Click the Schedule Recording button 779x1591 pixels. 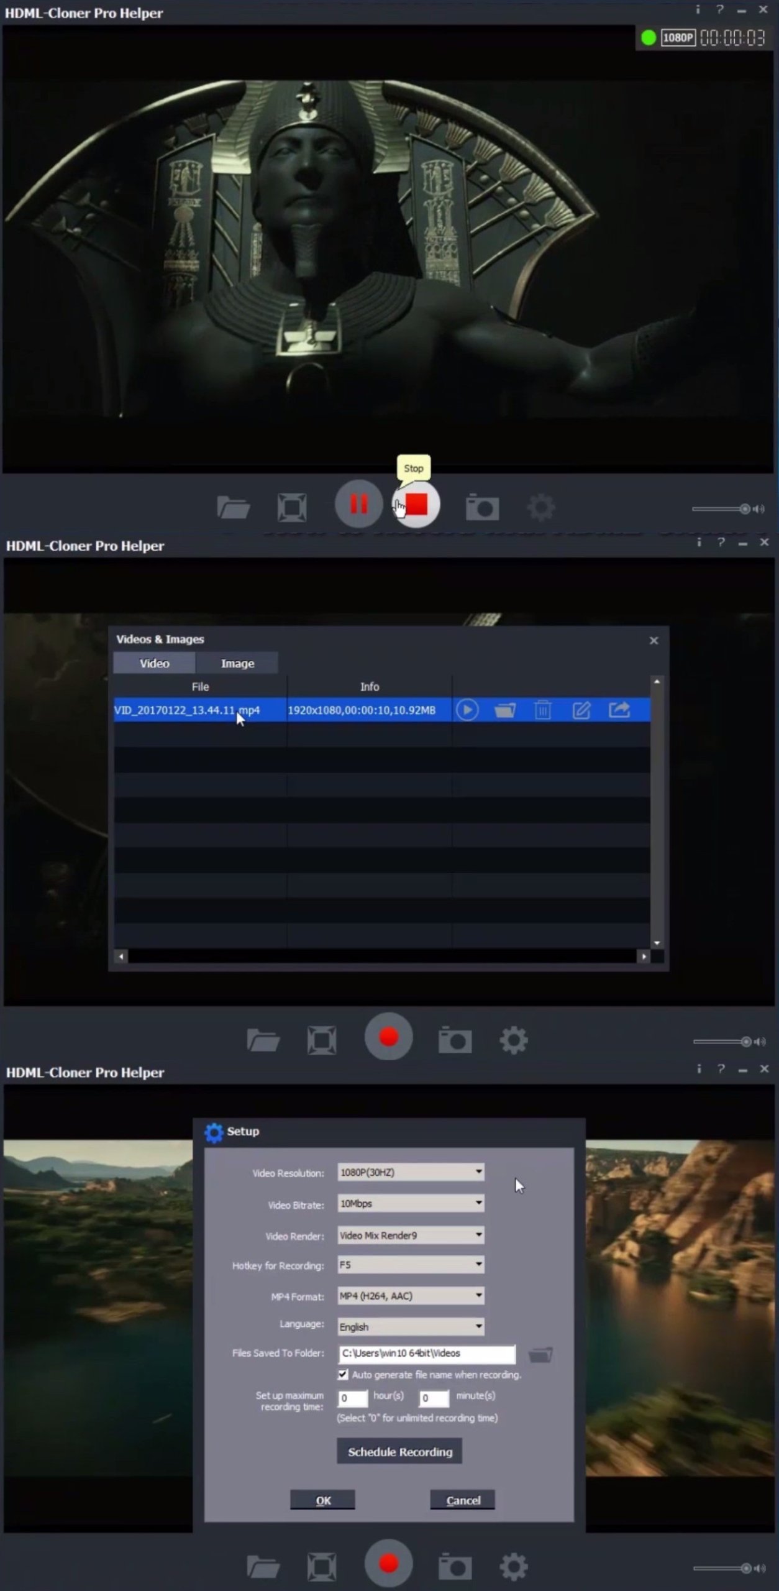point(399,1451)
